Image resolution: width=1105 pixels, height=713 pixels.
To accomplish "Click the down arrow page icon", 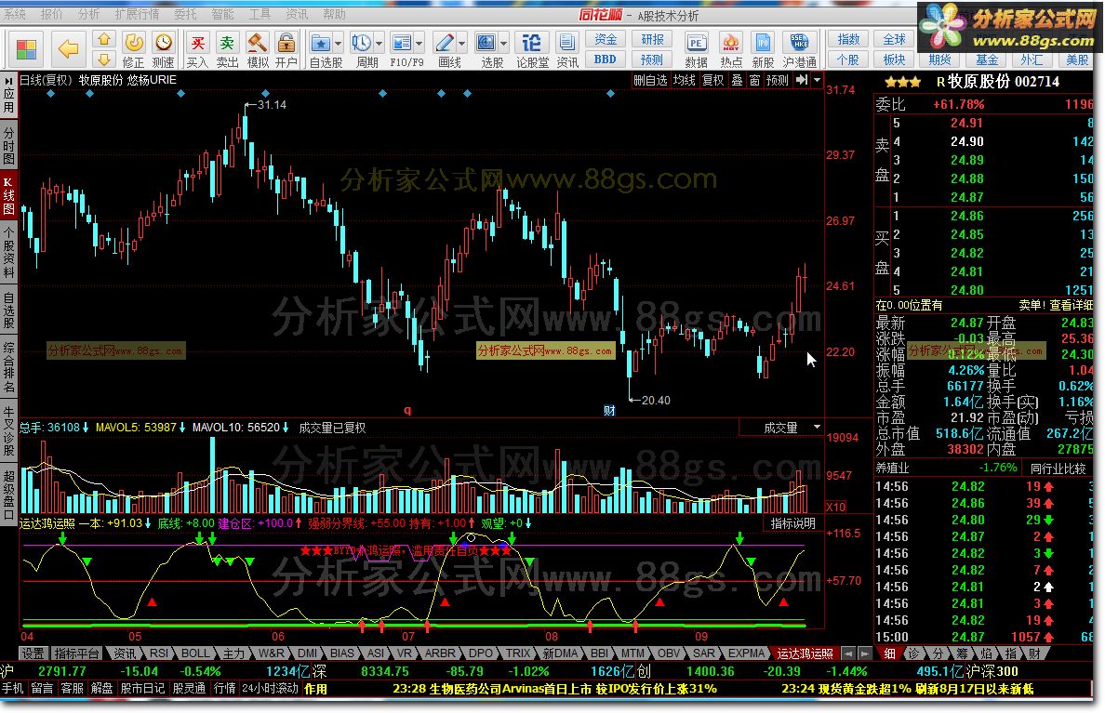I will [x=104, y=59].
